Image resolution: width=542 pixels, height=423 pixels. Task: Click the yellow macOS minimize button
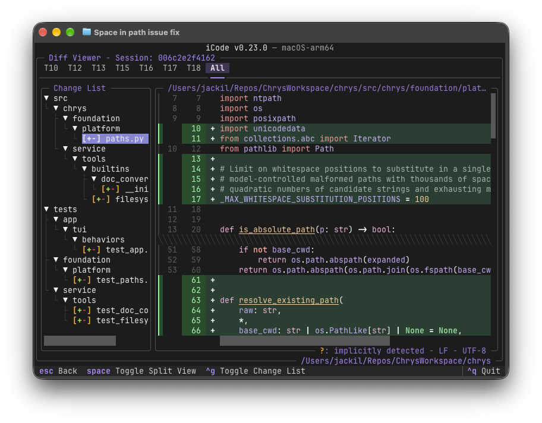(x=56, y=32)
